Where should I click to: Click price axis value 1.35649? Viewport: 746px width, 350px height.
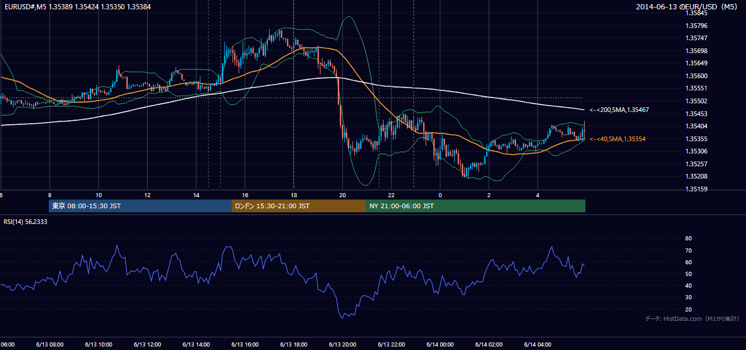pos(697,63)
